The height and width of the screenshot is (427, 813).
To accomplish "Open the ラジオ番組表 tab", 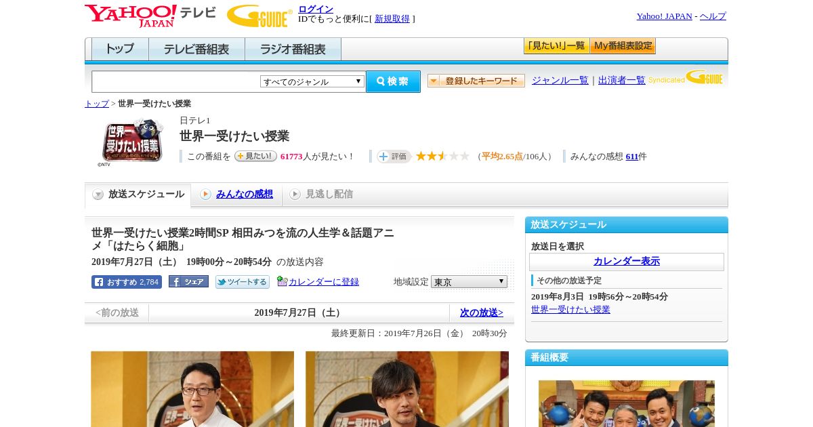I will (x=293, y=49).
